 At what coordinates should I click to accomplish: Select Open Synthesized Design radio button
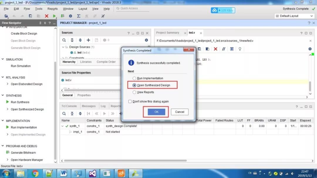(x=134, y=85)
